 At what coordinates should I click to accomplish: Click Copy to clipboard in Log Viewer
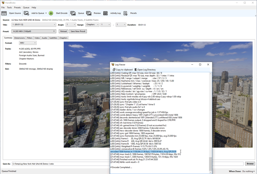pyautogui.click(x=123, y=70)
